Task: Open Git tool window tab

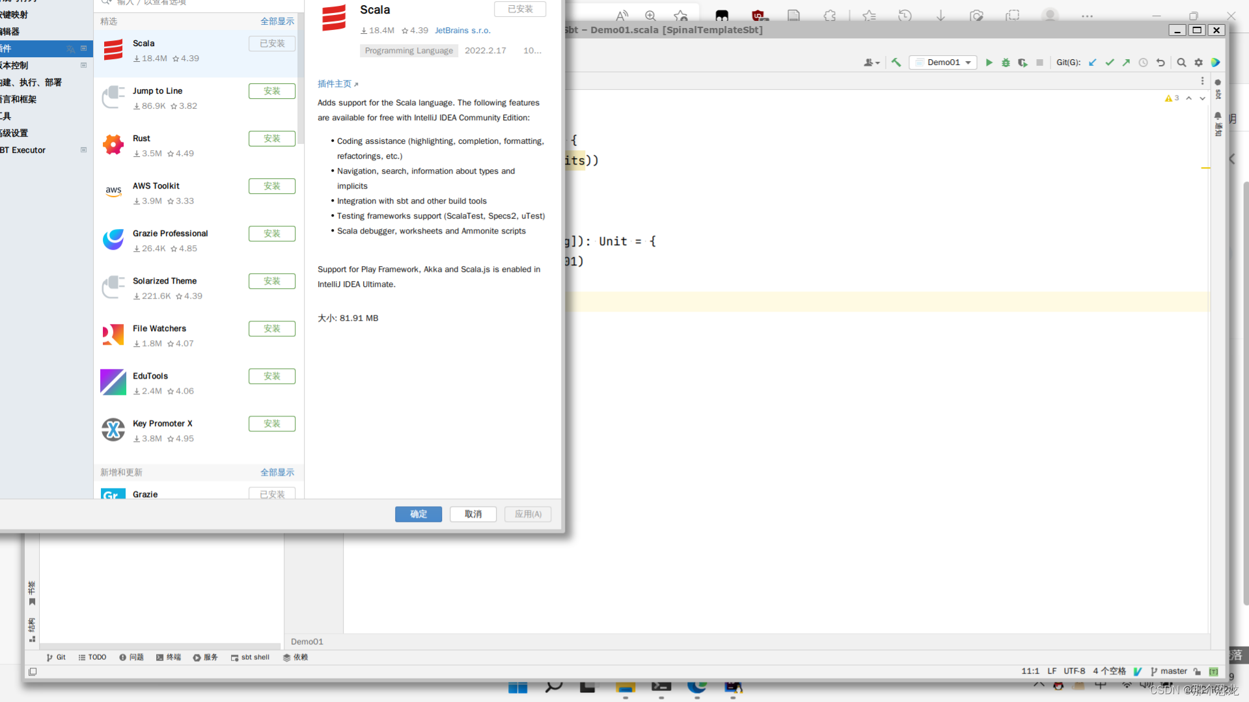Action: click(56, 657)
